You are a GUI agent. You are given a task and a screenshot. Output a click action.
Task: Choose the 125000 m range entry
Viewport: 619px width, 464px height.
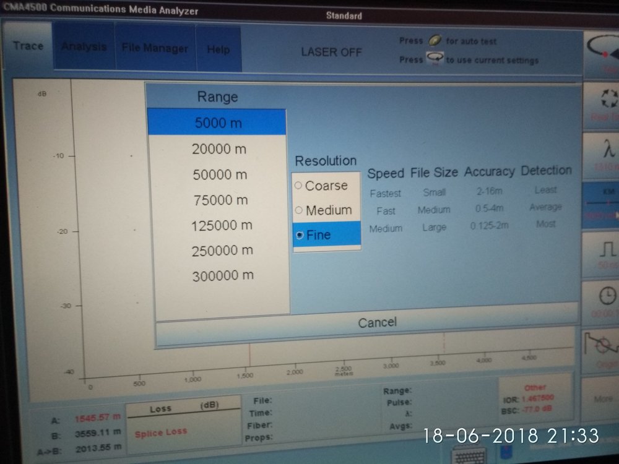click(222, 226)
